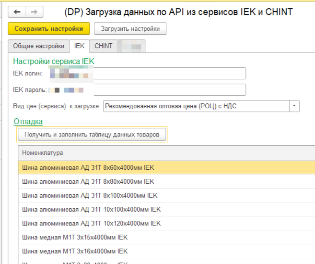Select the IEK tab

click(80, 46)
